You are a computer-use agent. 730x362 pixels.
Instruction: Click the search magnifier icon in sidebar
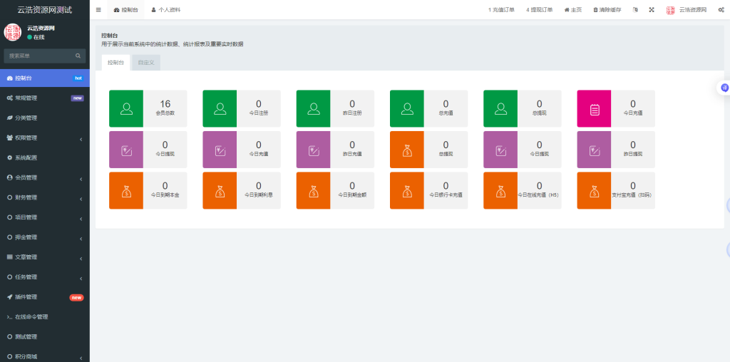pos(78,56)
